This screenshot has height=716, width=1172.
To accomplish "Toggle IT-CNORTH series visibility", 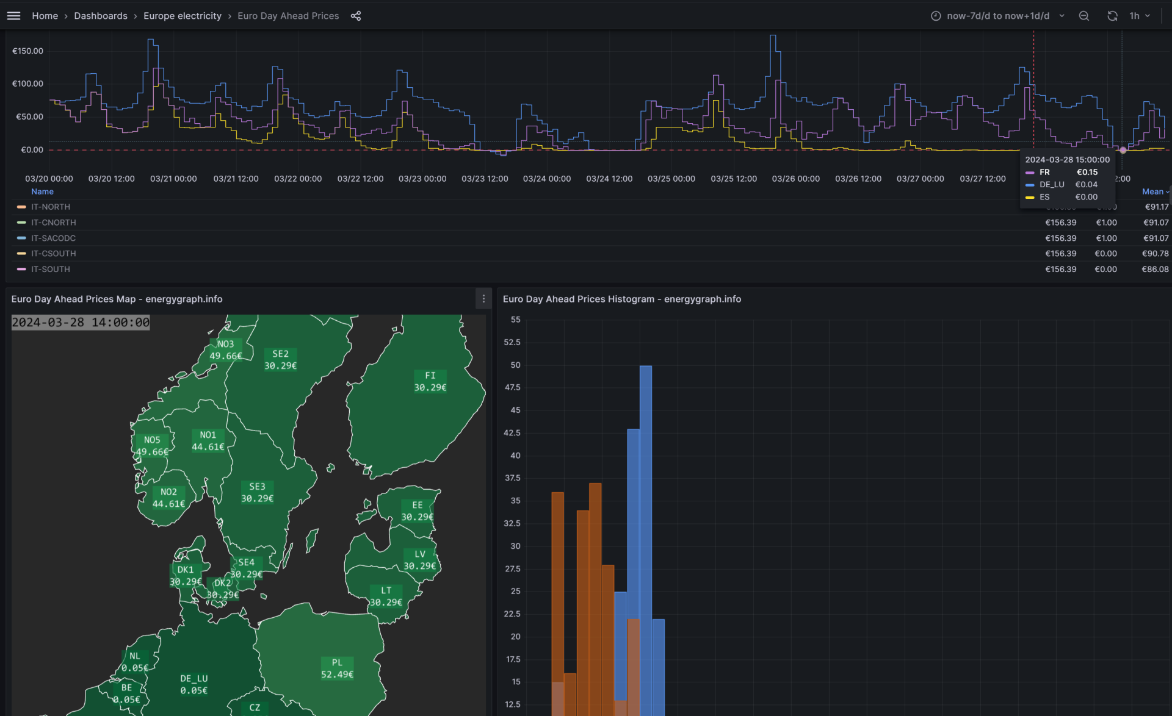I will tap(54, 223).
